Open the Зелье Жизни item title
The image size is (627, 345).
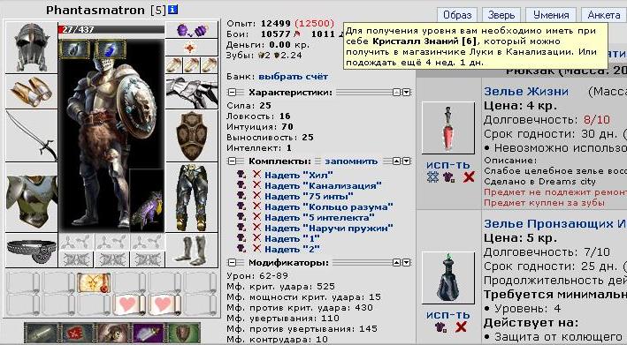526,91
